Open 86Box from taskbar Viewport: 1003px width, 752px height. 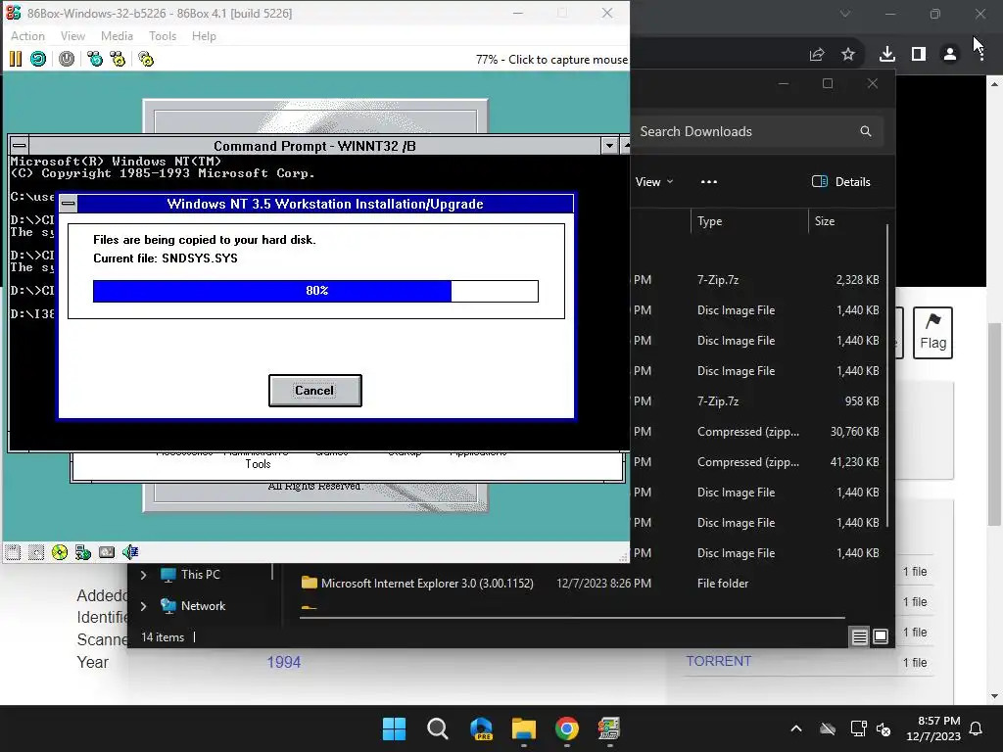point(609,728)
